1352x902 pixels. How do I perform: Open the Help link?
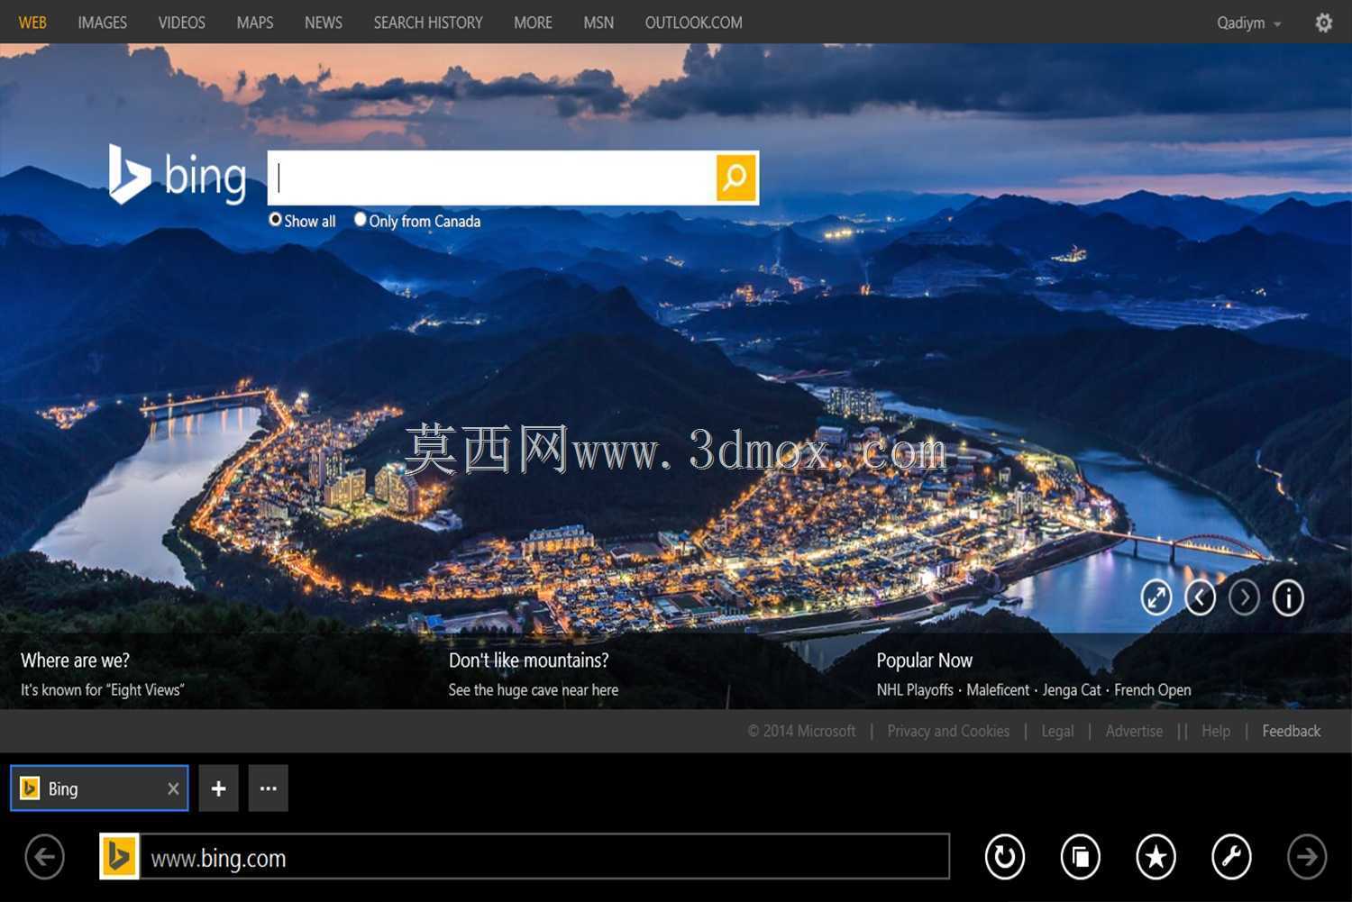(1215, 731)
